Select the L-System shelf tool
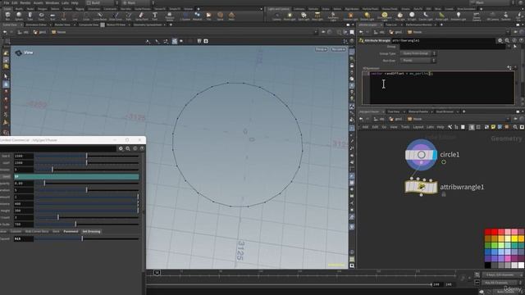The width and height of the screenshot is (525, 295). (x=185, y=16)
